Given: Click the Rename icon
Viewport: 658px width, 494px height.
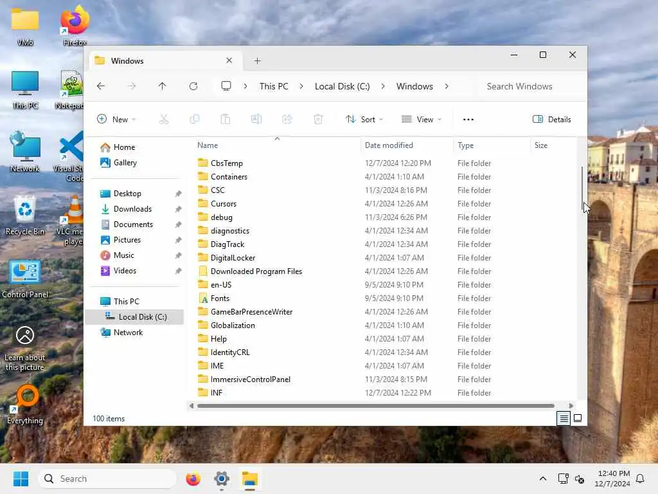Looking at the screenshot, I should point(256,119).
